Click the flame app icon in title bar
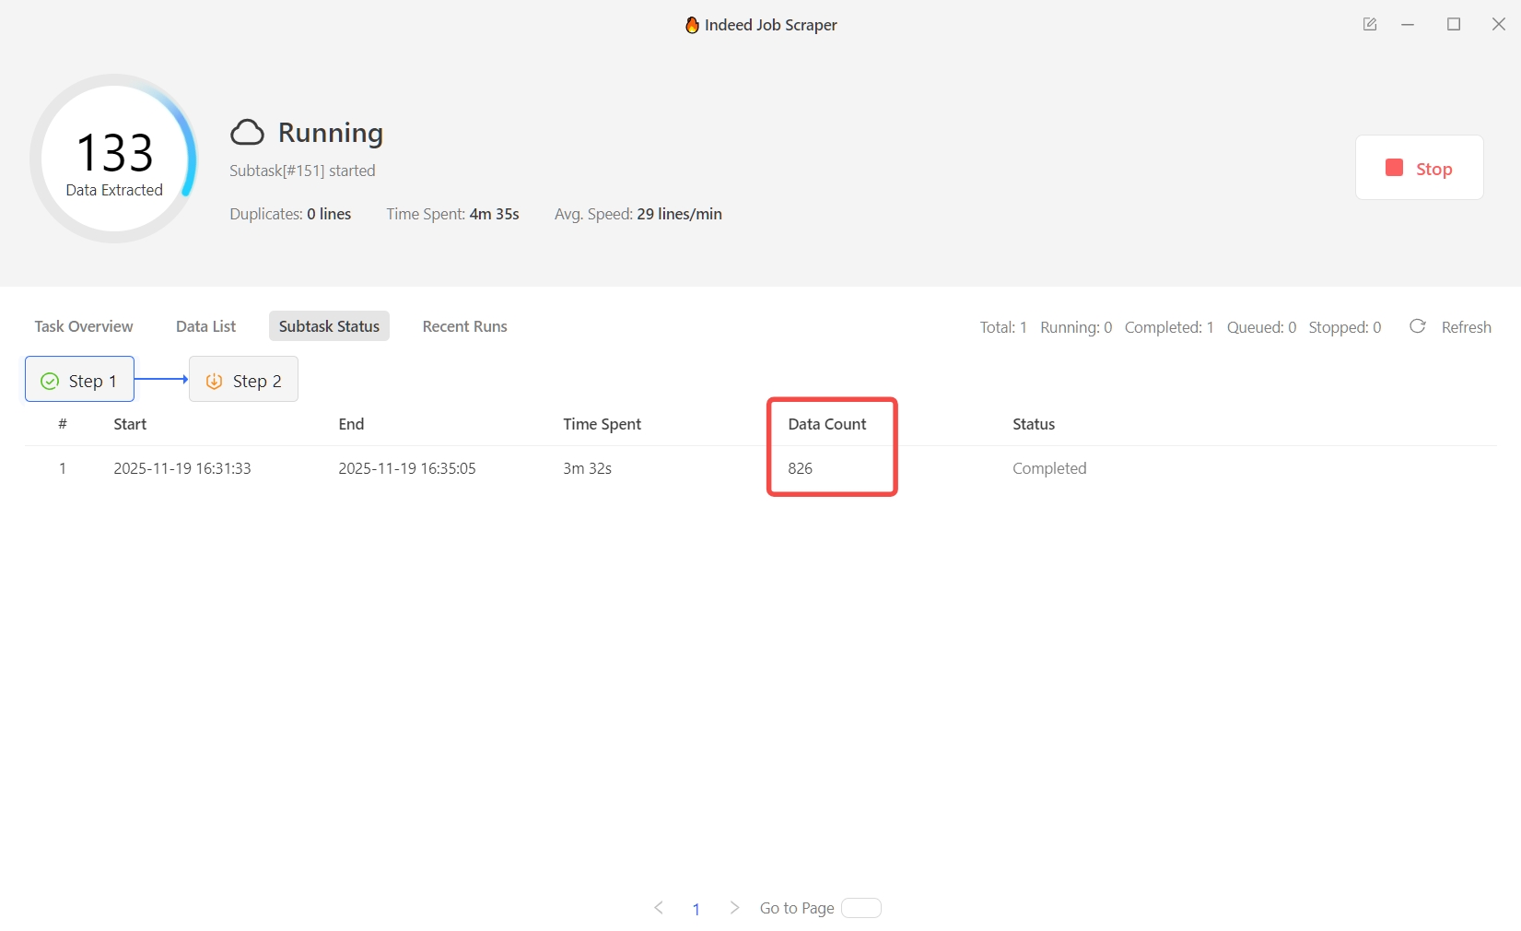The width and height of the screenshot is (1521, 931). (x=692, y=25)
